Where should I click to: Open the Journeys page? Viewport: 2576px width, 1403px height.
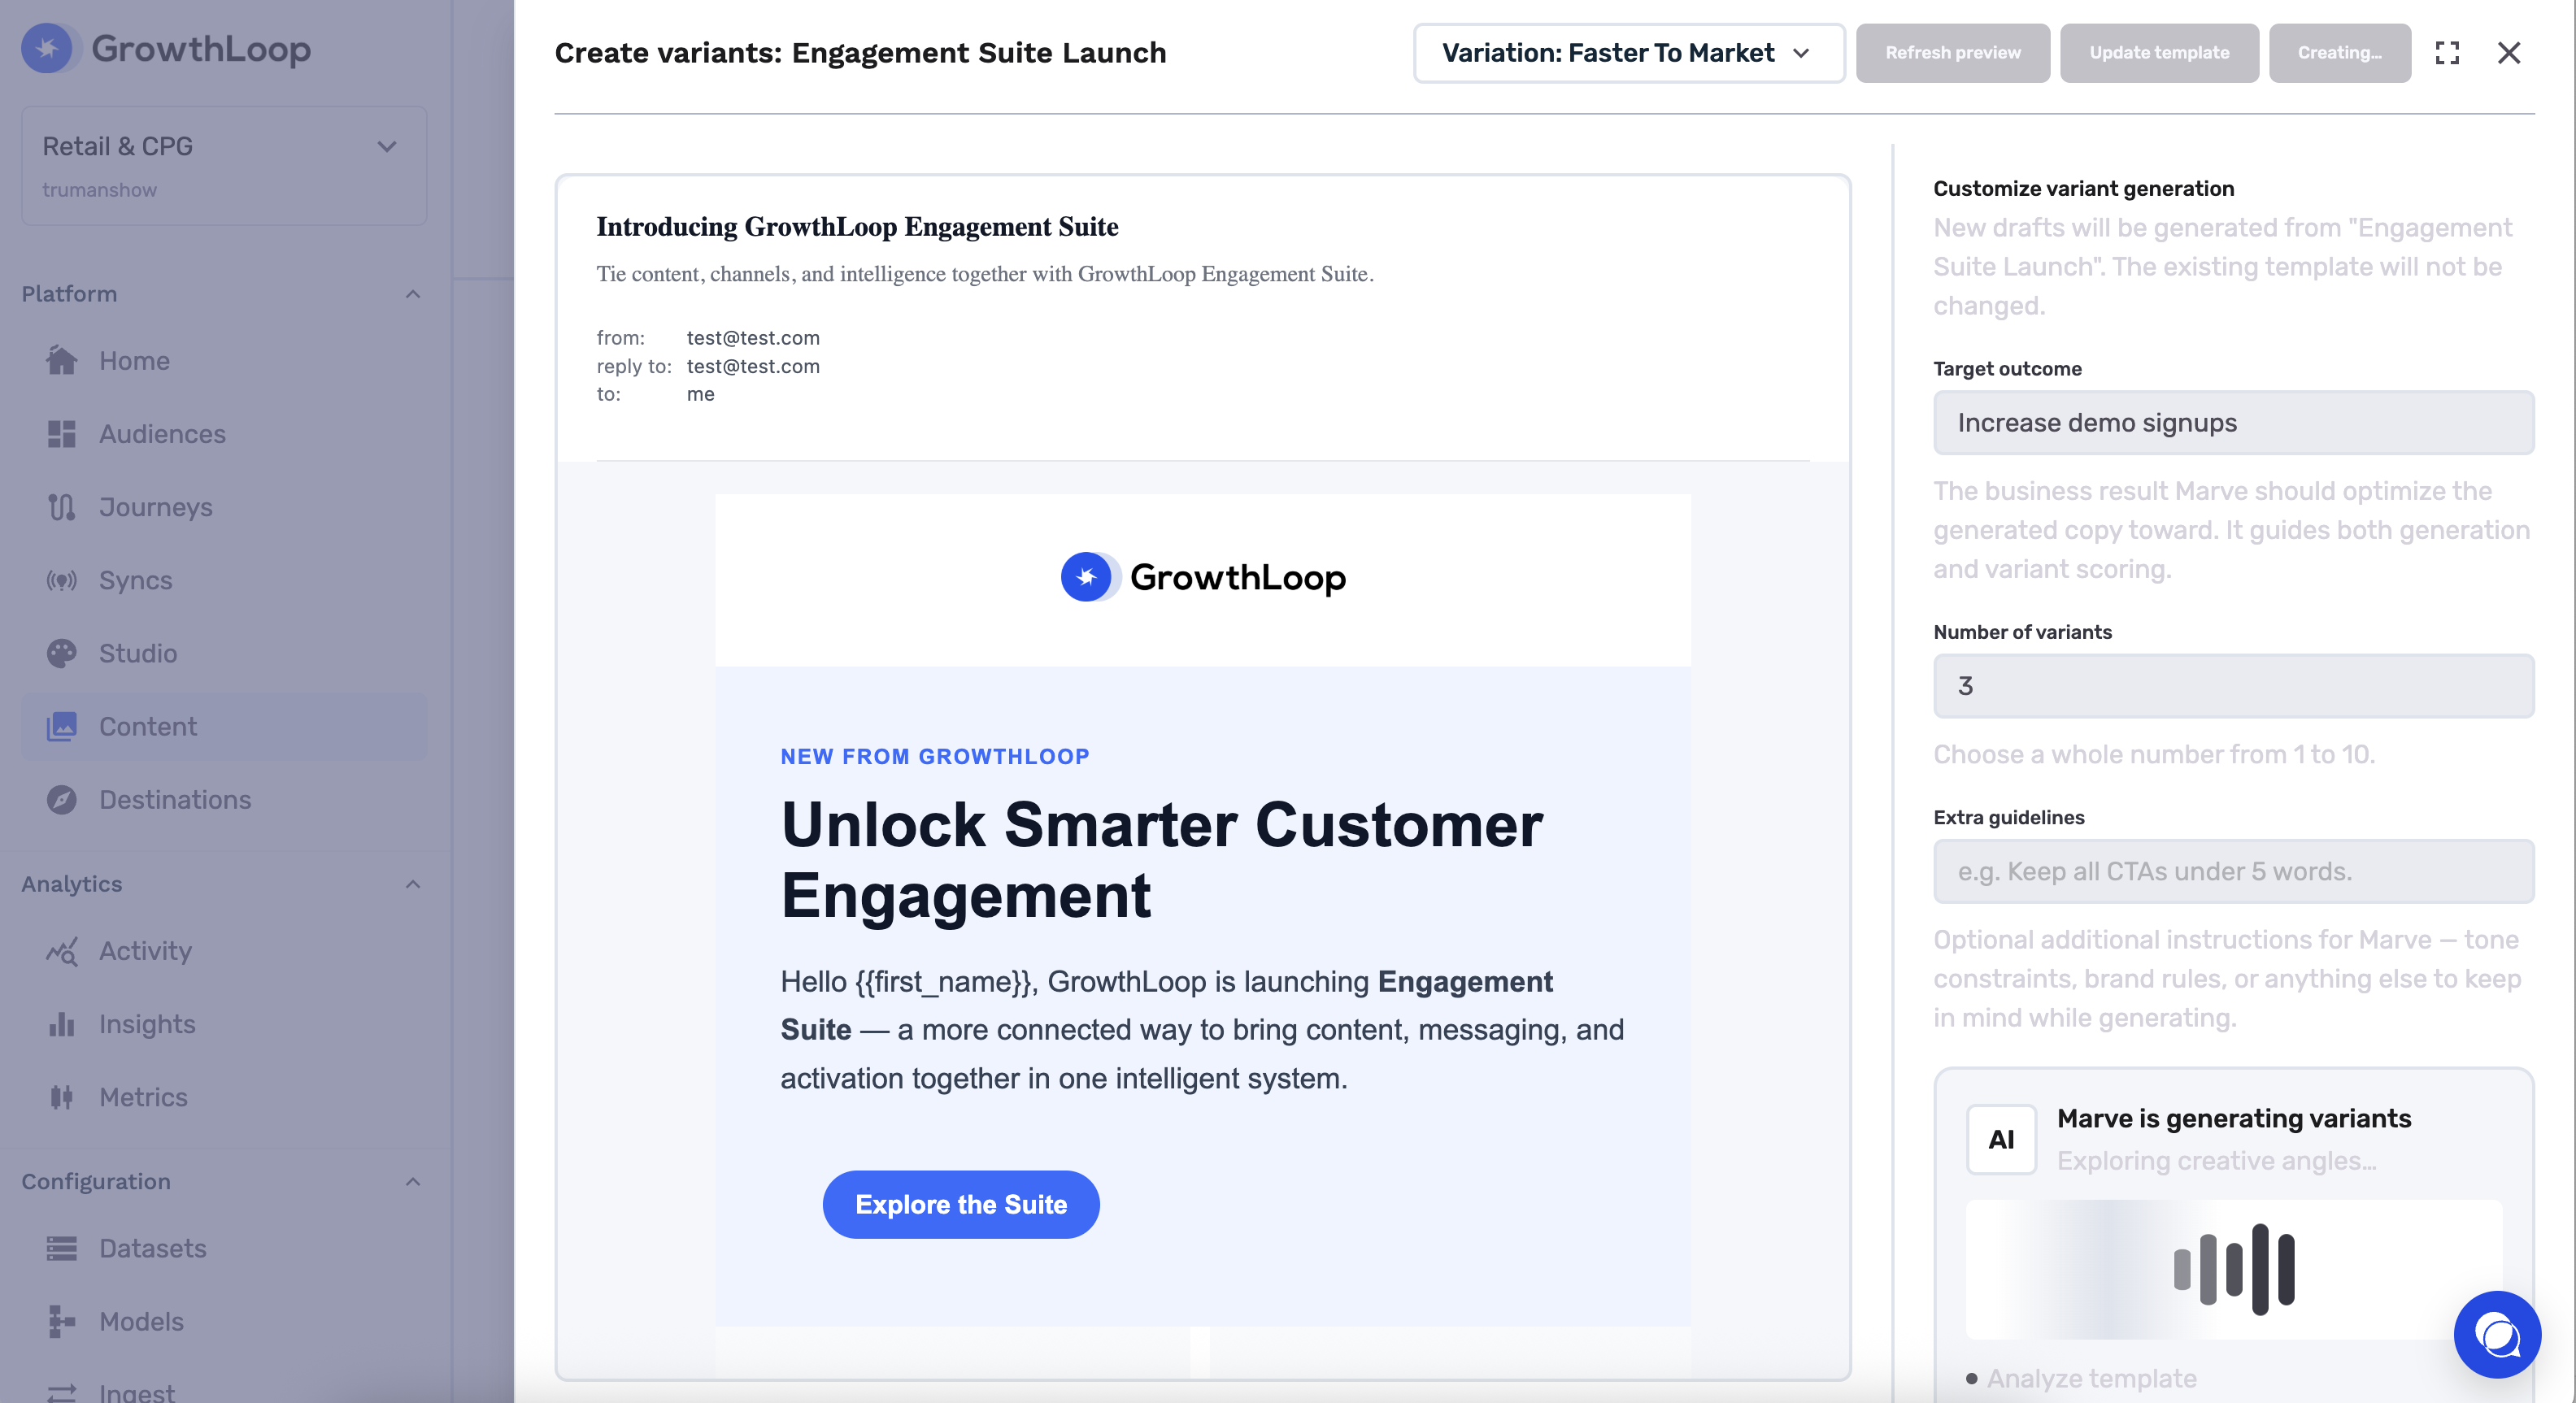point(224,507)
